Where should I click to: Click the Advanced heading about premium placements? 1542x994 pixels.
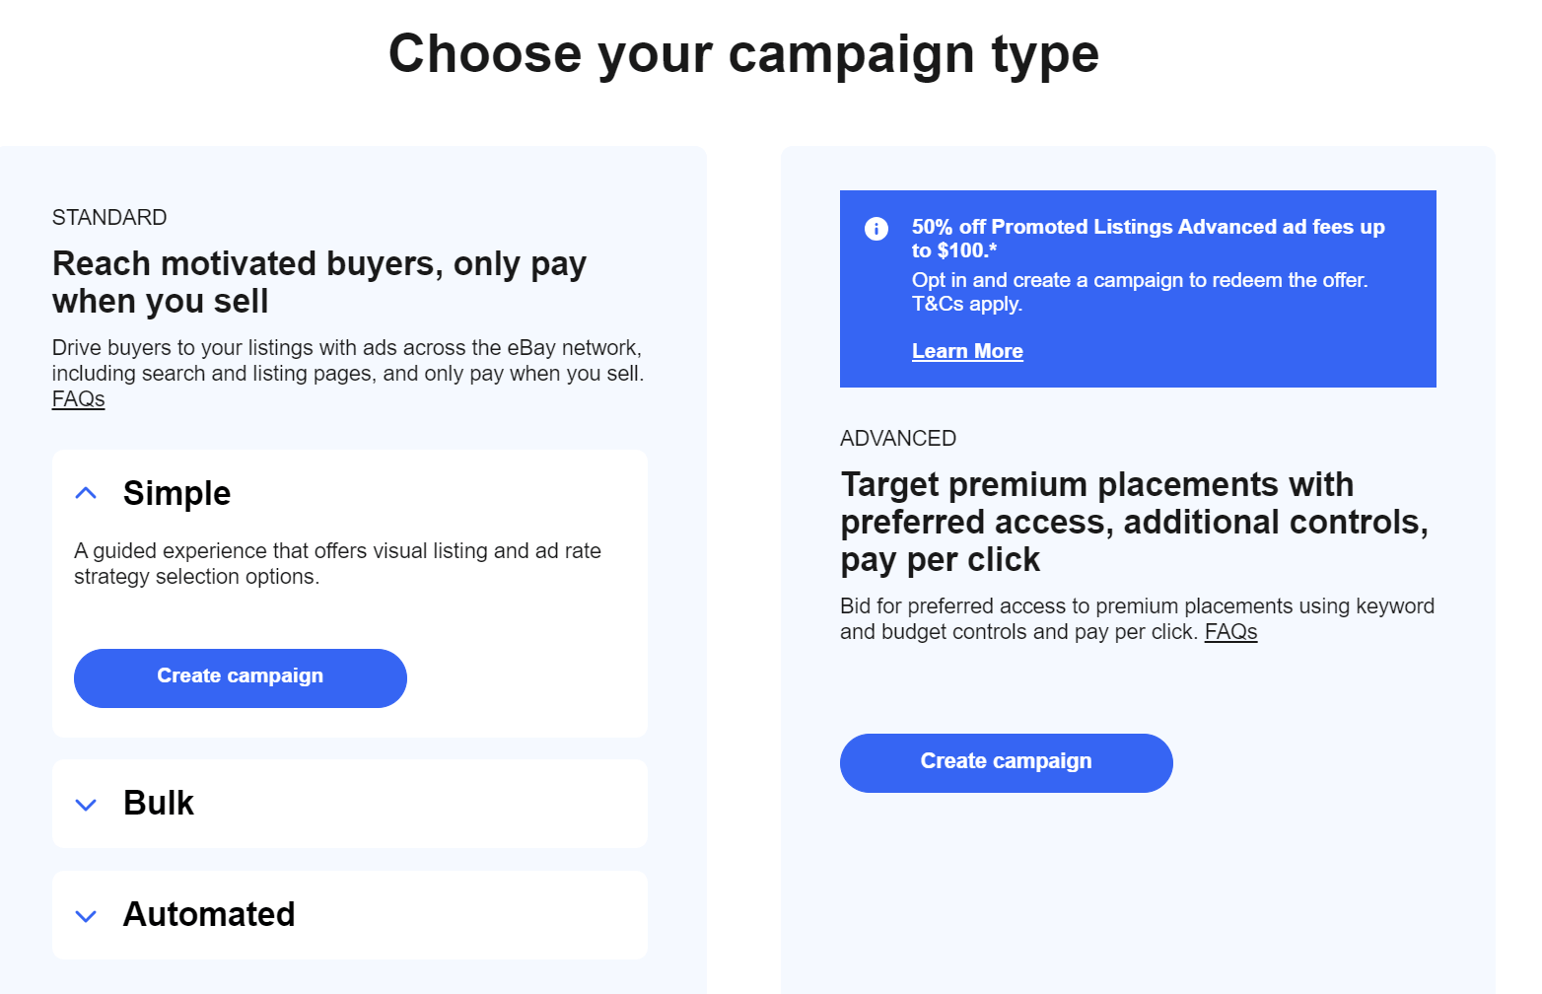pyautogui.click(x=1134, y=521)
